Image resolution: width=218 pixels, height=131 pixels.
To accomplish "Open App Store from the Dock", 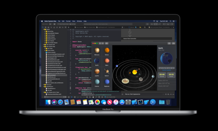I will pos(122,102).
